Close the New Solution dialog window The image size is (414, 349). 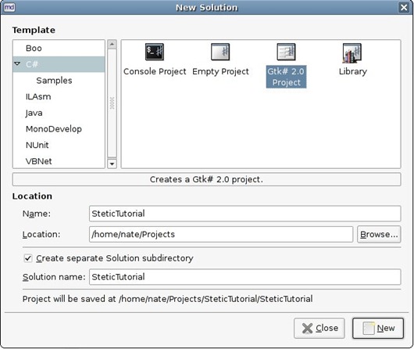(404, 7)
